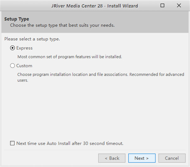
Task: Choose the Custom setup radio button
Action: [x=12, y=66]
